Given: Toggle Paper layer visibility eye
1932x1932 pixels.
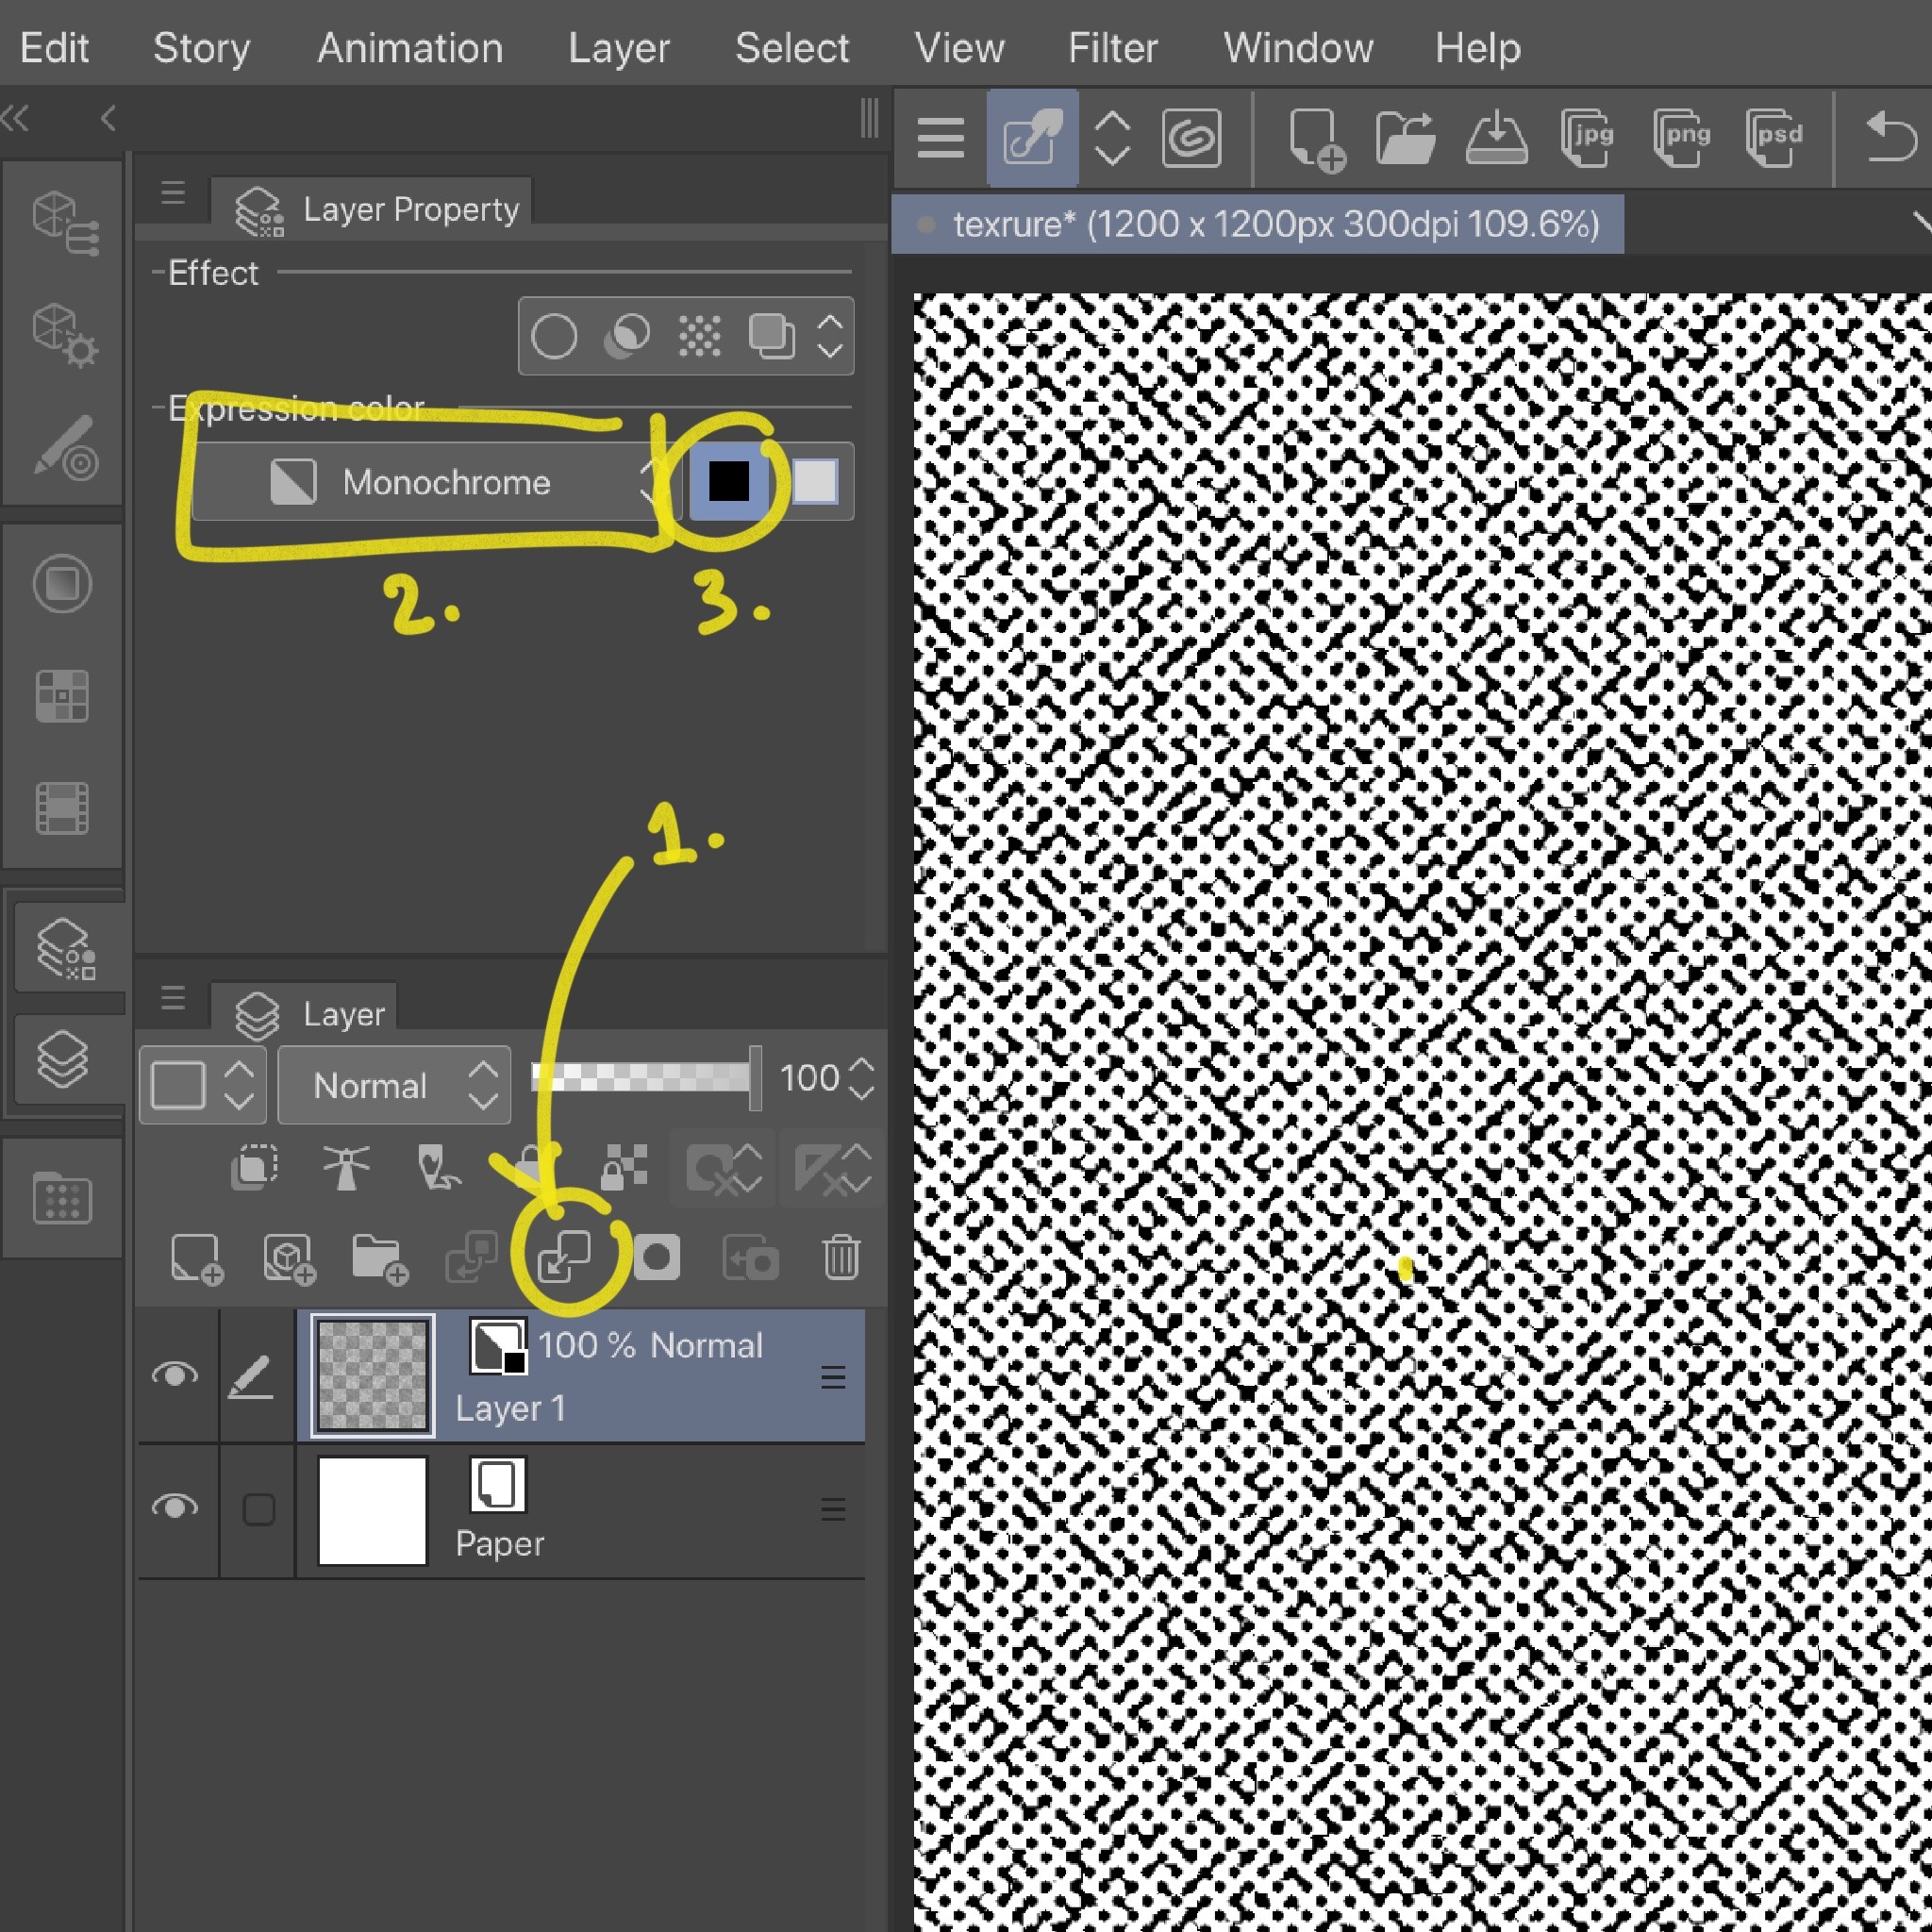Looking at the screenshot, I should 174,1507.
